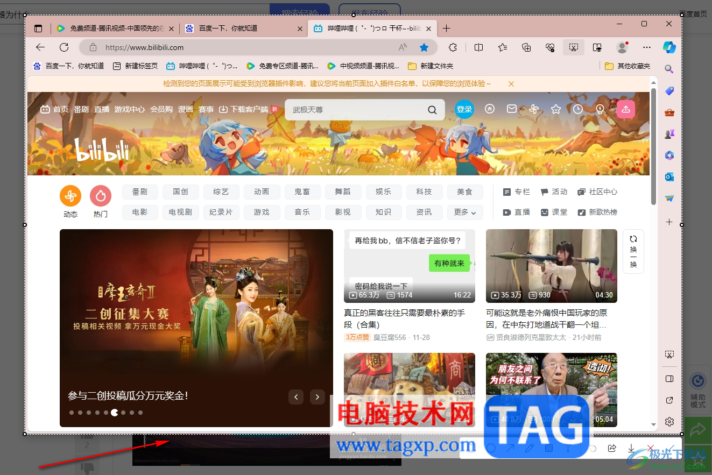This screenshot has height=475, width=712.
Task: Switch to the 百度一下，你就知道 tab
Action: pyautogui.click(x=244, y=29)
